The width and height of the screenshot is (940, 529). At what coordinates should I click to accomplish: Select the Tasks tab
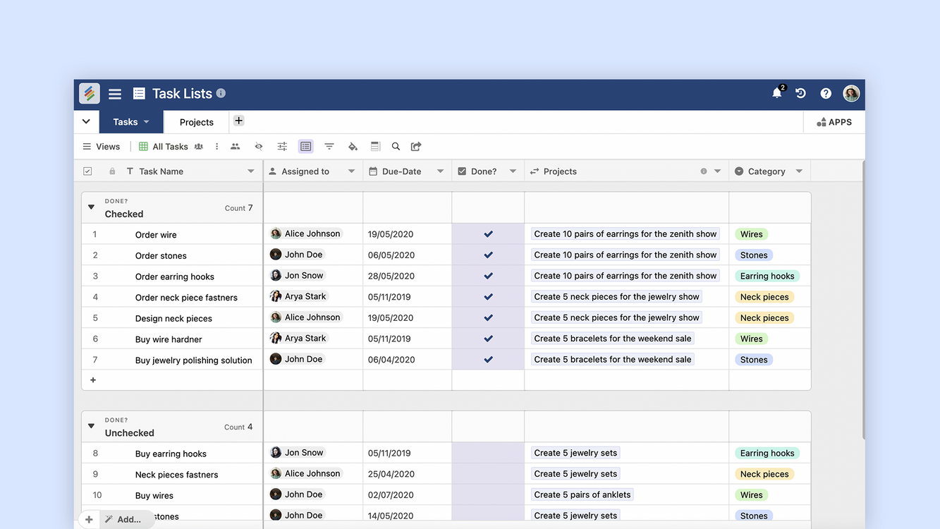tap(126, 122)
